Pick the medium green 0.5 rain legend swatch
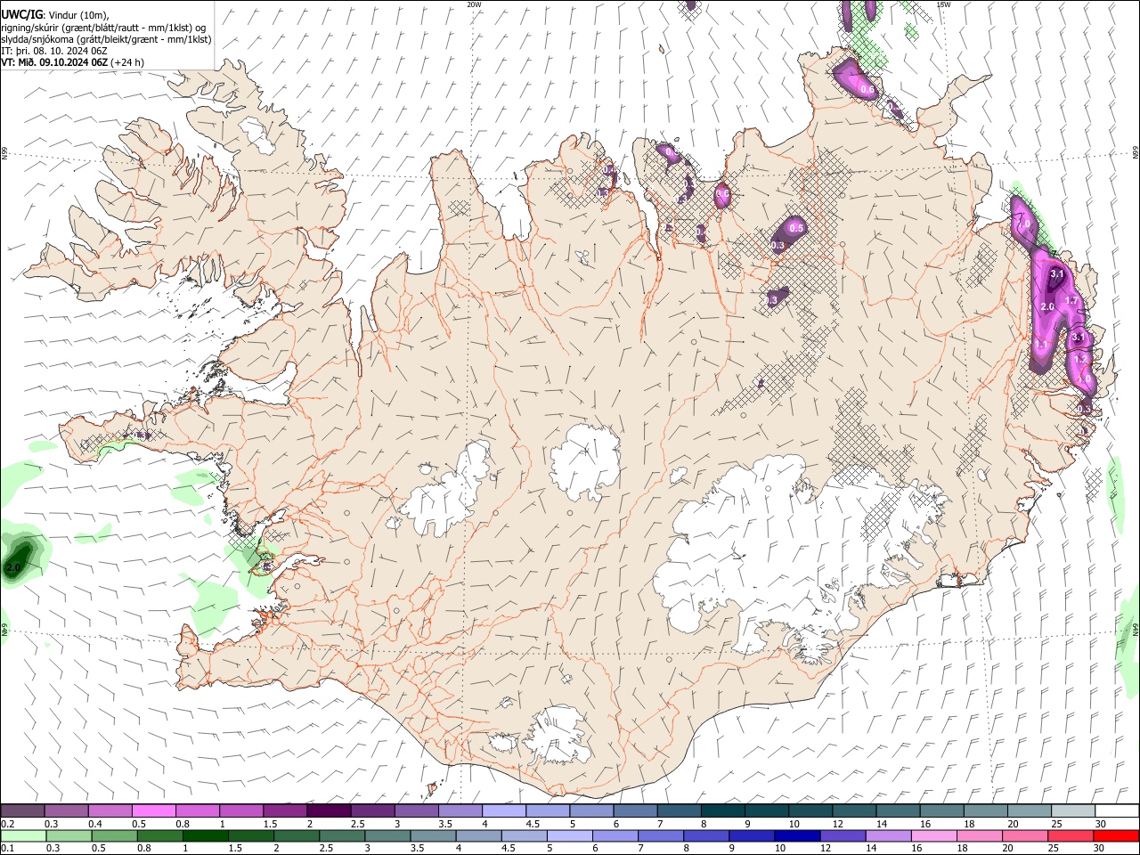This screenshot has height=855, width=1140. pos(114,836)
